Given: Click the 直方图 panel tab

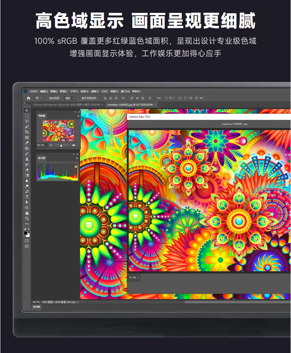Looking at the screenshot, I should 42,158.
